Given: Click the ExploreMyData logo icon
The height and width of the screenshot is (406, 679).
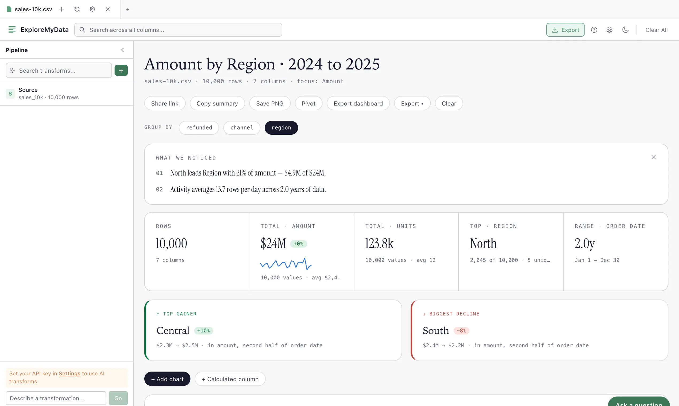Looking at the screenshot, I should (12, 30).
